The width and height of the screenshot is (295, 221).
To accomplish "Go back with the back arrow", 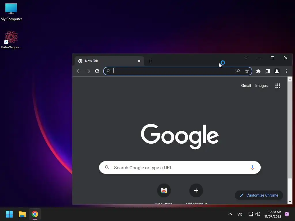I will point(79,71).
